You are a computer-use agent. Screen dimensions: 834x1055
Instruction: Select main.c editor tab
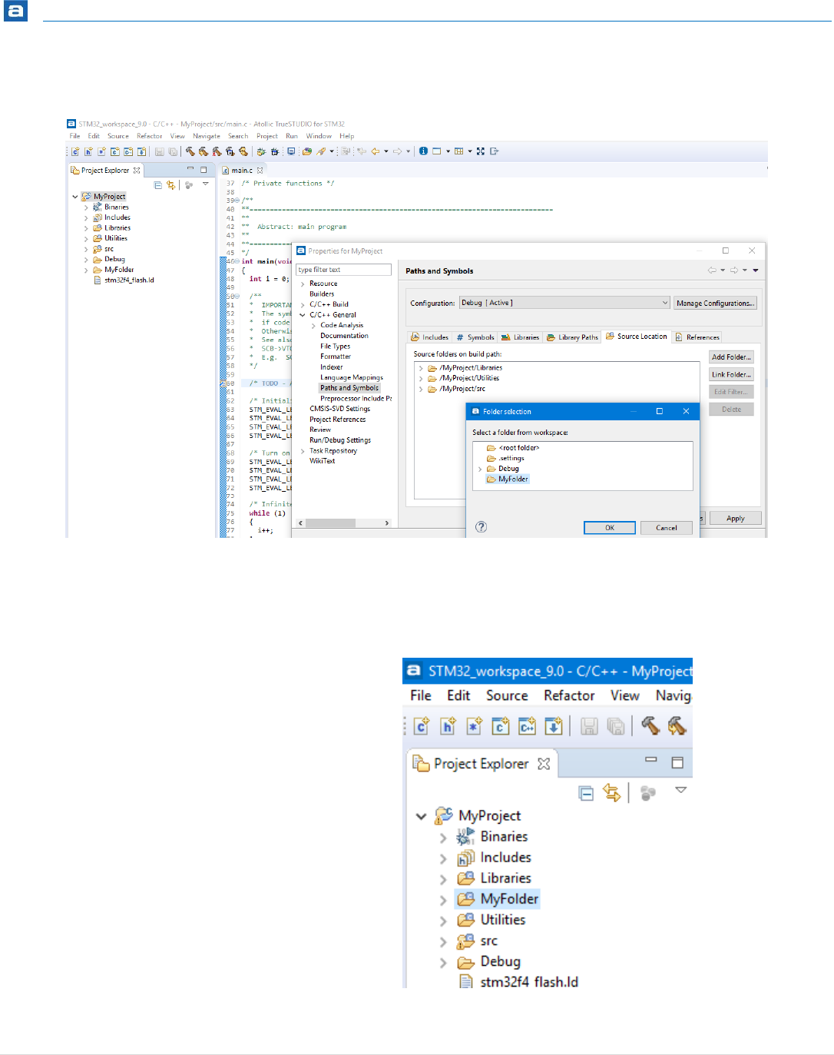(243, 171)
